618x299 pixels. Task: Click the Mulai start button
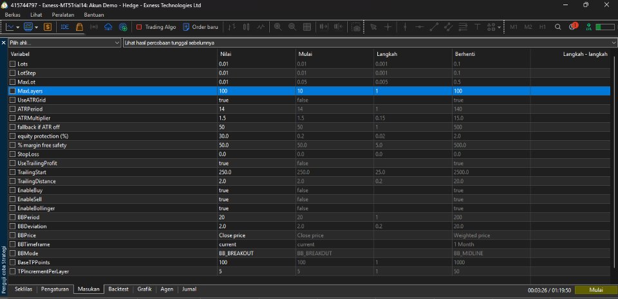click(596, 290)
